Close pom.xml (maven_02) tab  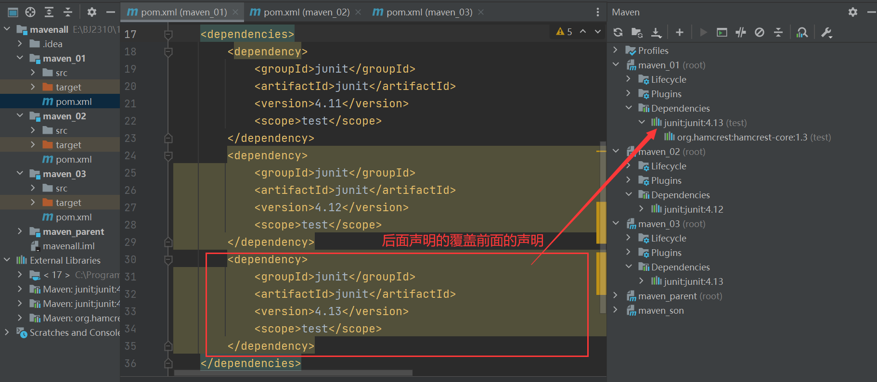[358, 12]
